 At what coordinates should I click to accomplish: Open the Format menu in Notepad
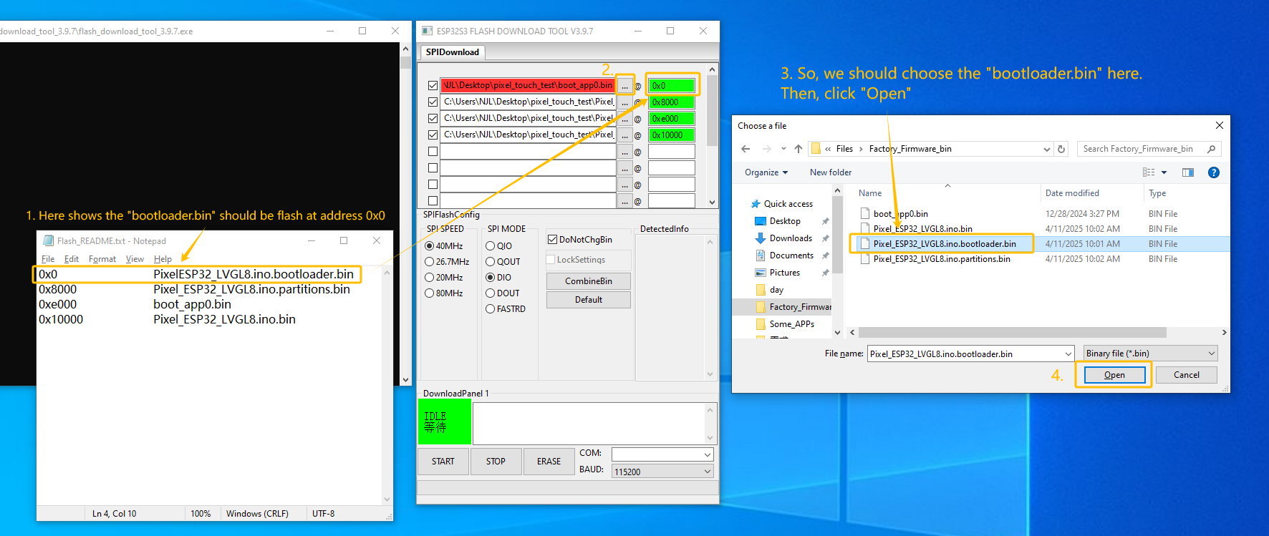pos(102,259)
